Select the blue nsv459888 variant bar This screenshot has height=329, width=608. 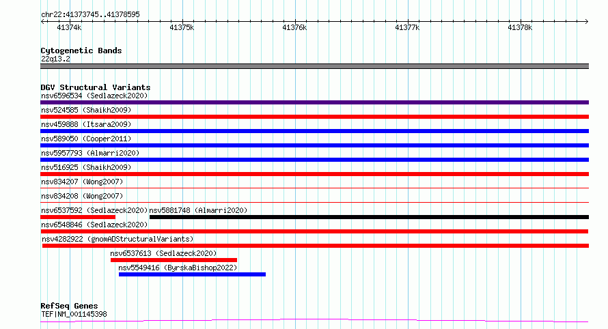[x=314, y=131]
